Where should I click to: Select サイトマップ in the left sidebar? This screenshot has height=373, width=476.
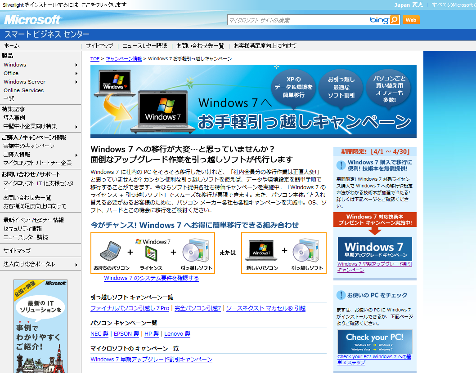17,251
